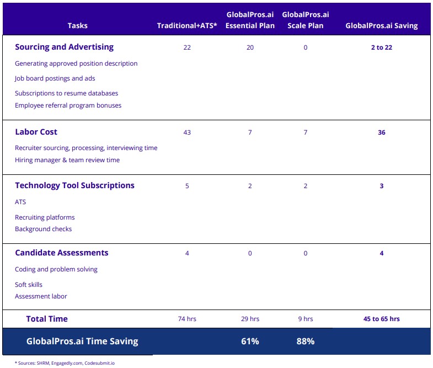Click the "61%" time saving figure
Image resolution: width=433 pixels, height=368 pixels.
pyautogui.click(x=250, y=342)
